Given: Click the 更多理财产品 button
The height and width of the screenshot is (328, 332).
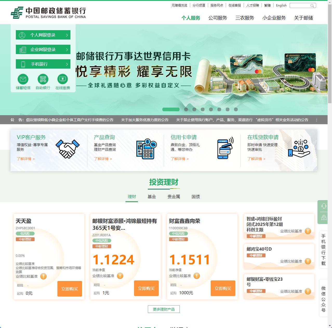Looking at the screenshot, I should click(x=164, y=309).
